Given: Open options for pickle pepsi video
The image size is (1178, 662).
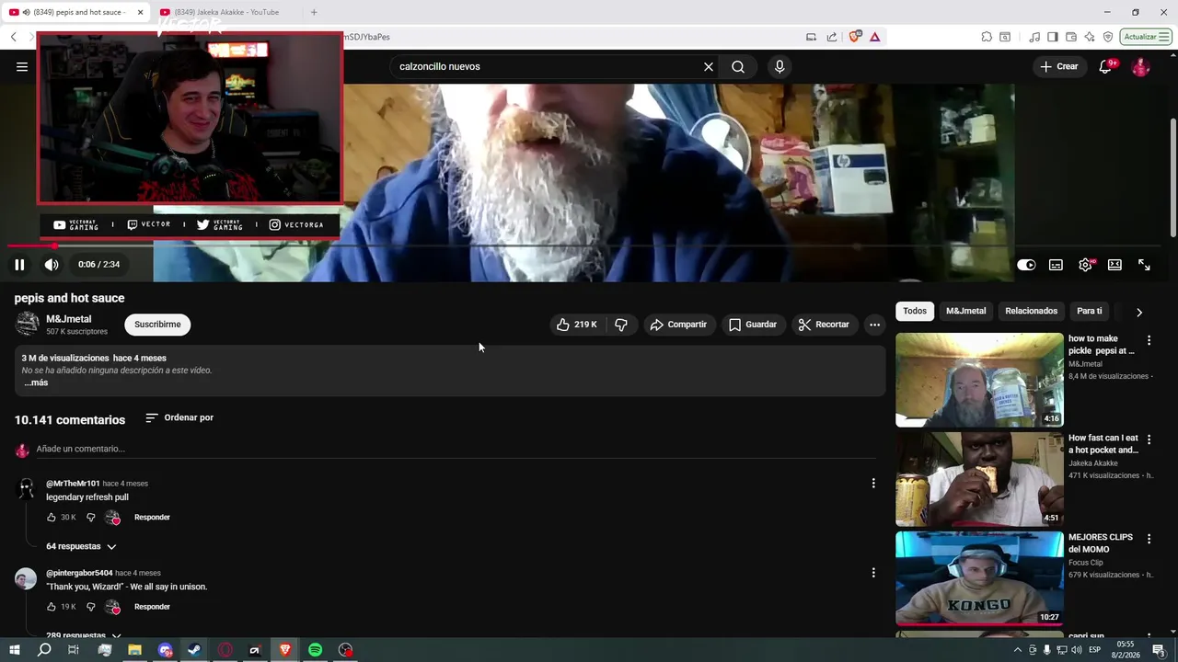Looking at the screenshot, I should pos(1149,340).
